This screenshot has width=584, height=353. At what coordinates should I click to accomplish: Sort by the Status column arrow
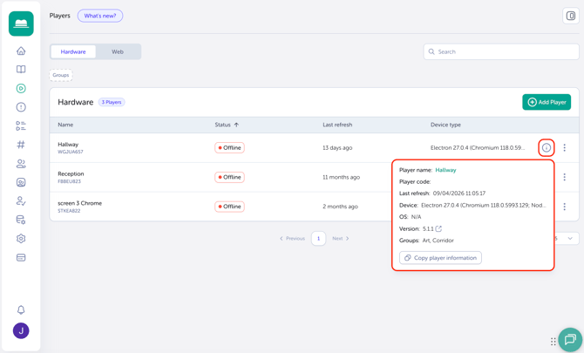pos(236,125)
